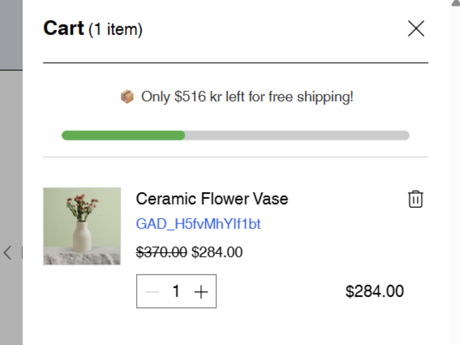Click the Cart heading
Viewport: 460px width, 345px height.
(63, 28)
